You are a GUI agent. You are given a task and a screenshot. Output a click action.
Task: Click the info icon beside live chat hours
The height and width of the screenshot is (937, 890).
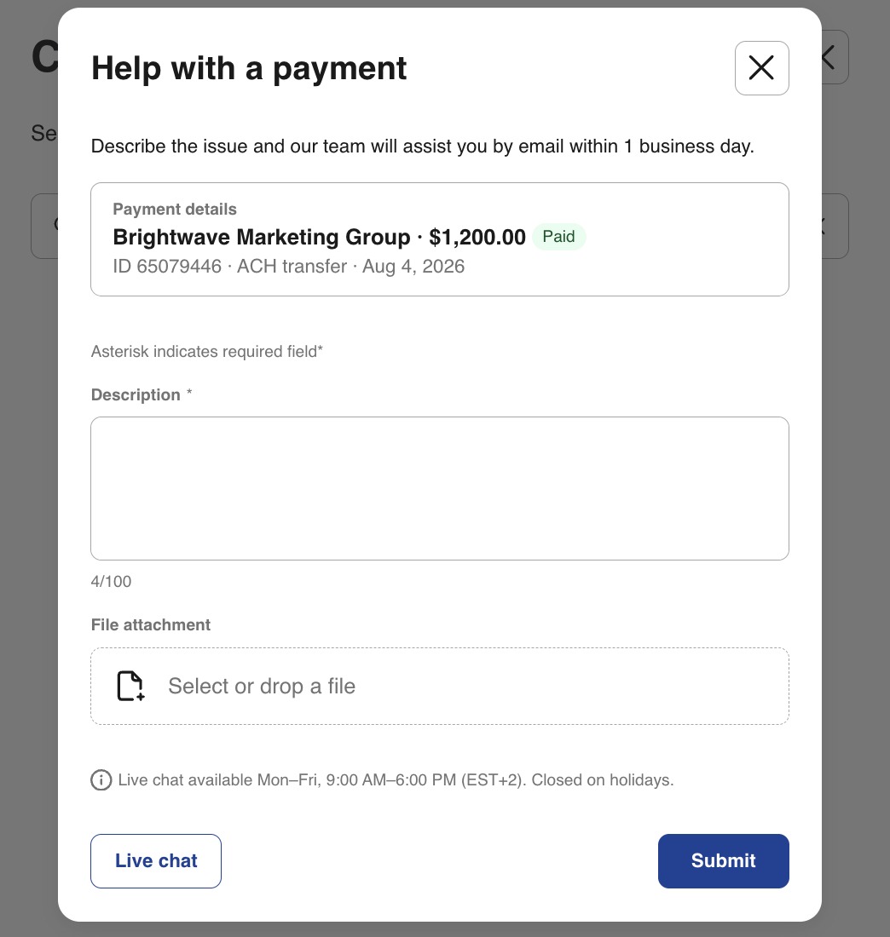tap(101, 779)
